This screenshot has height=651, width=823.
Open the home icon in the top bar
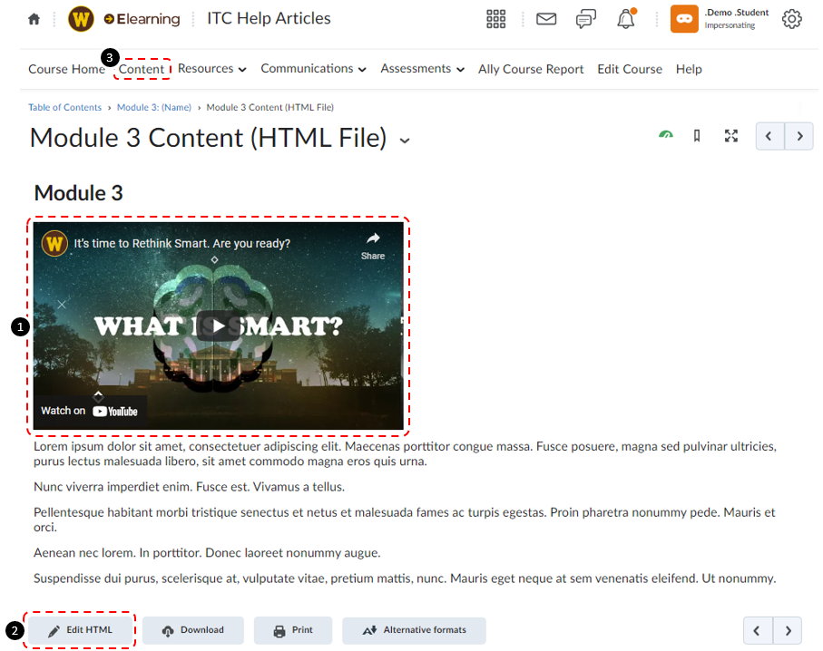(34, 18)
